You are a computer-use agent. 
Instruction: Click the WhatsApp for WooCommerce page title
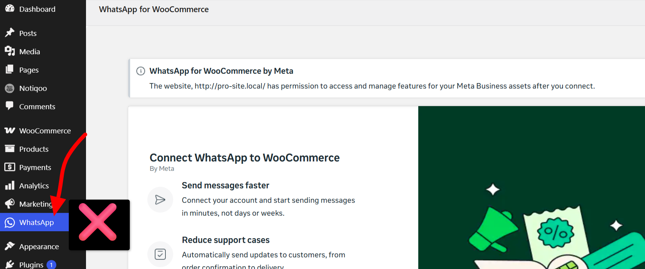154,9
